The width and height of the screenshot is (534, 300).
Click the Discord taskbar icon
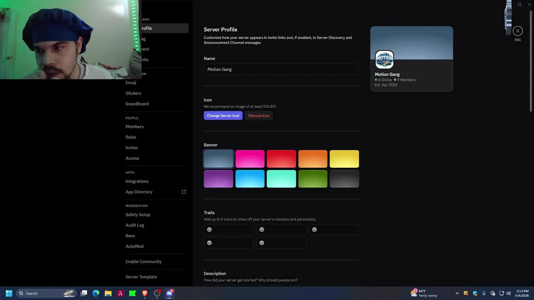(169, 293)
